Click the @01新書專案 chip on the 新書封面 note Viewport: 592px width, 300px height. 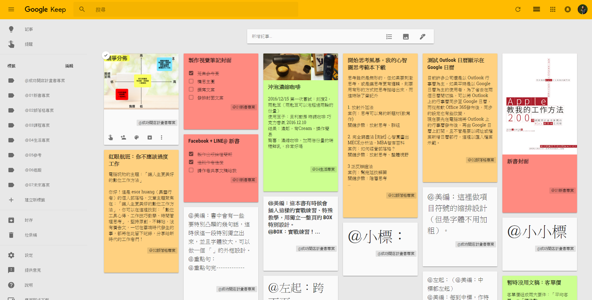click(x=562, y=191)
